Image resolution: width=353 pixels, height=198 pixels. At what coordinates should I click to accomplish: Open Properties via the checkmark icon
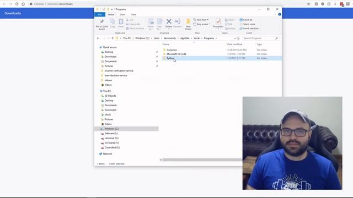[218, 21]
